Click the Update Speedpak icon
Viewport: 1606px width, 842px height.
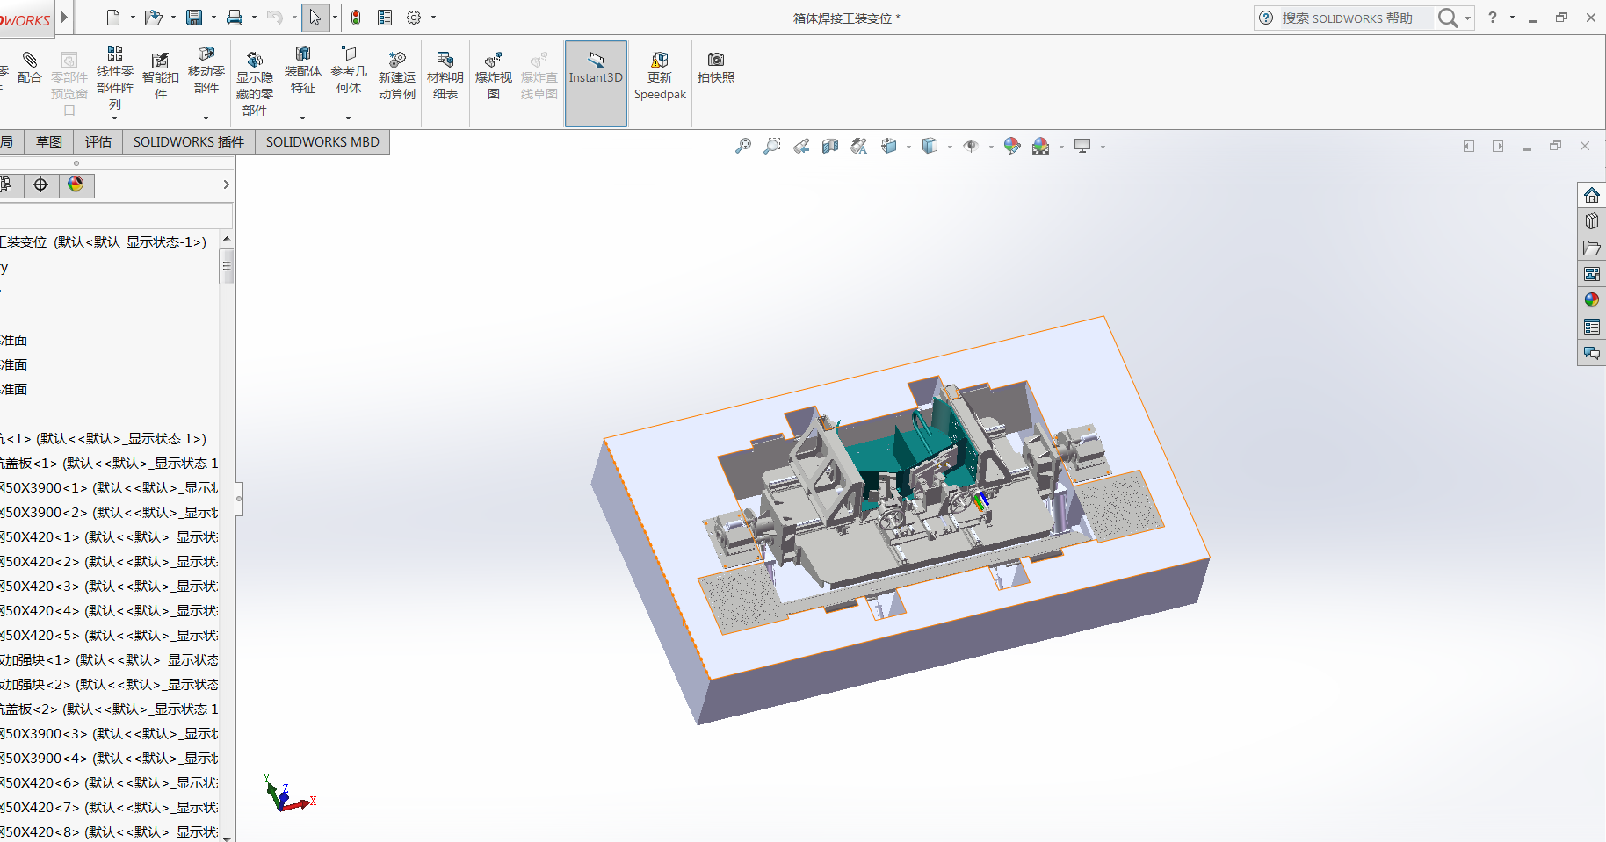coord(659,76)
